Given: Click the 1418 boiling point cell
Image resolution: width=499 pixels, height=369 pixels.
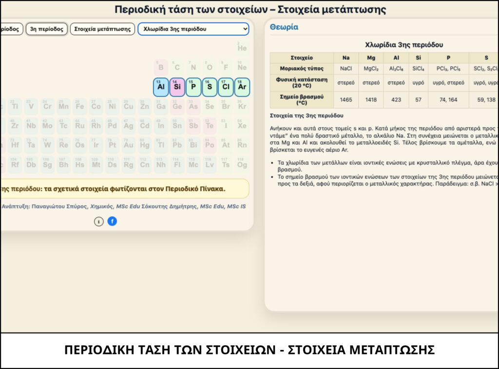Looking at the screenshot, I should [371, 100].
